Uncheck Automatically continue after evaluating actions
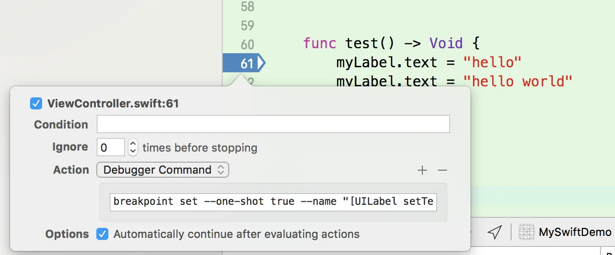This screenshot has width=615, height=255. click(102, 234)
